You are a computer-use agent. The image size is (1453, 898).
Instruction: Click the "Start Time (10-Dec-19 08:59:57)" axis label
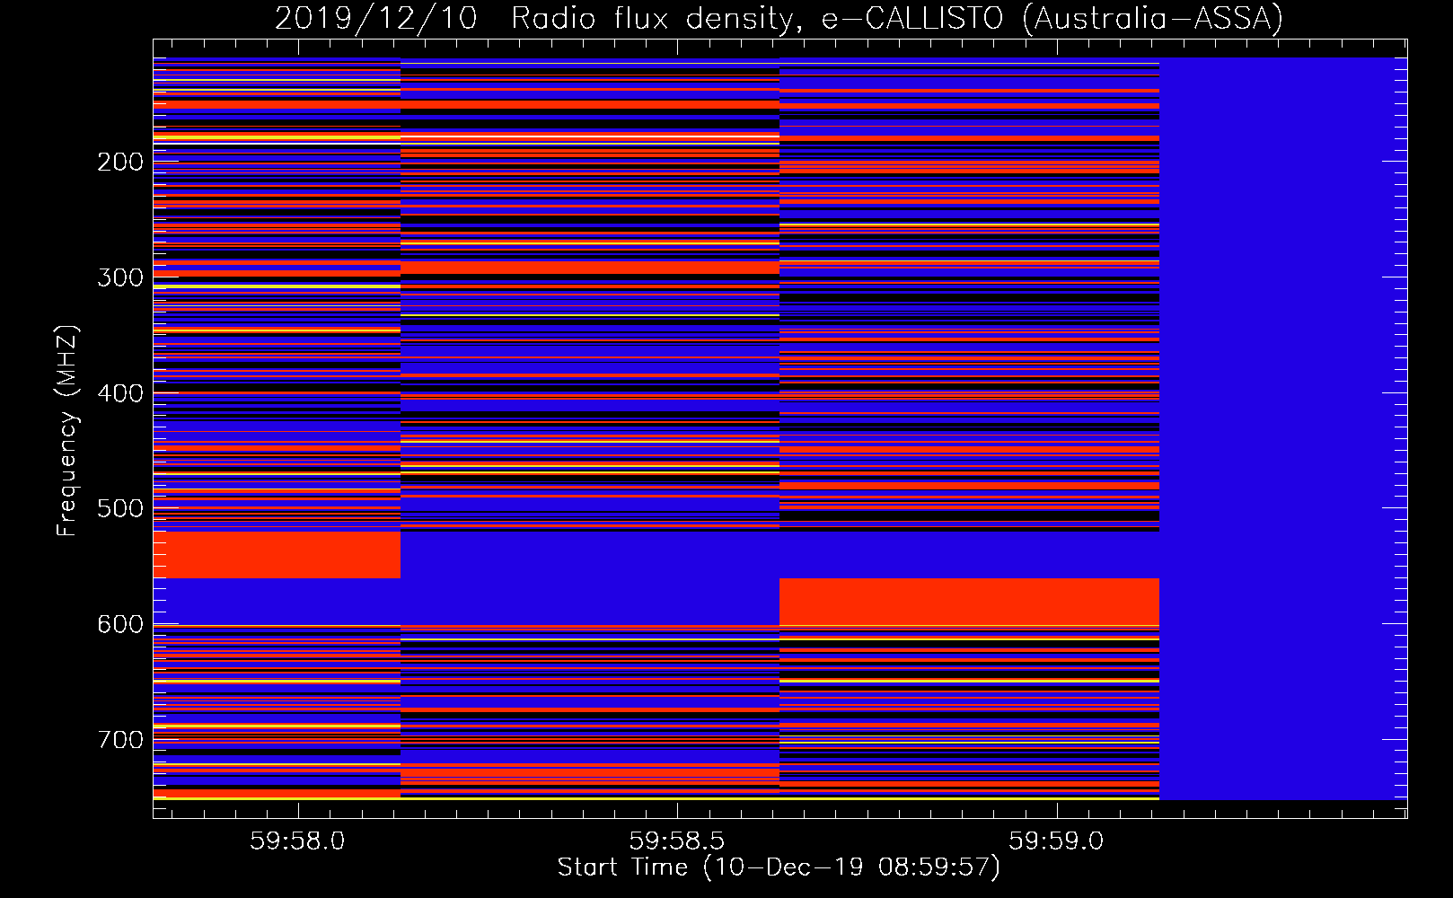pyautogui.click(x=779, y=867)
